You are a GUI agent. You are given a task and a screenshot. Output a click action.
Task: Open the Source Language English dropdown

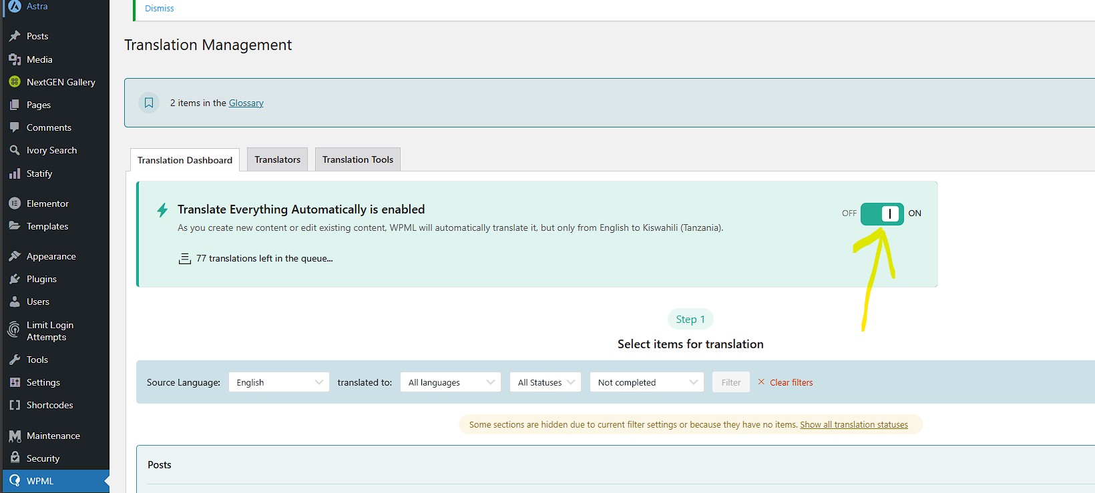point(279,382)
